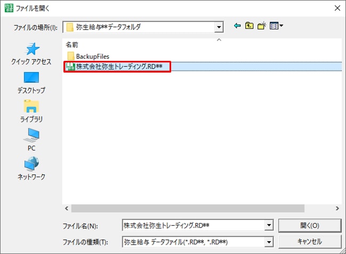346x254 pixels.
Task: Expand the ファイルの場所 dropdown
Action: 219,27
